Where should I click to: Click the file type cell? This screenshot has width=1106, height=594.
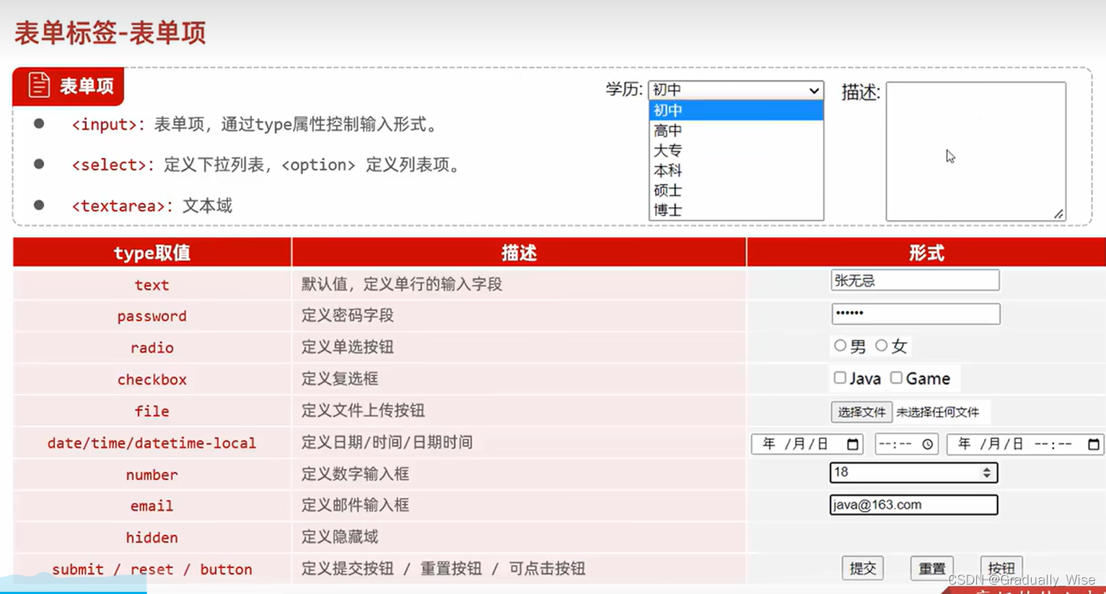click(152, 411)
